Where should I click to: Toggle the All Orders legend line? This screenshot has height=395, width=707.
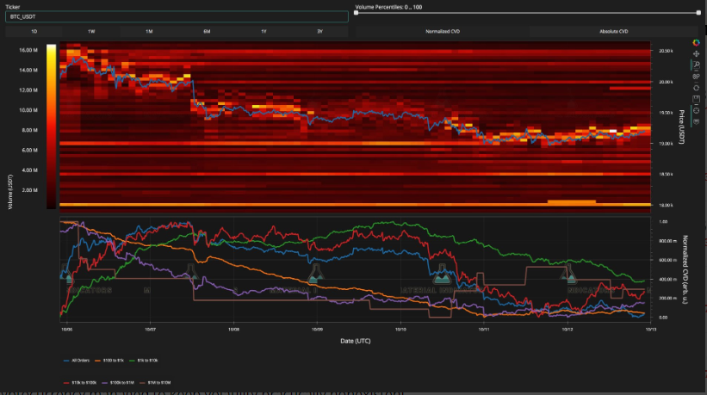[77, 361]
